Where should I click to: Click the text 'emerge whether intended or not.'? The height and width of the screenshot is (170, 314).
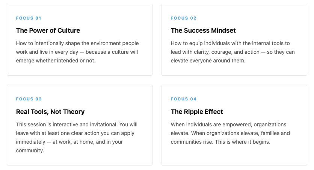pyautogui.click(x=56, y=61)
